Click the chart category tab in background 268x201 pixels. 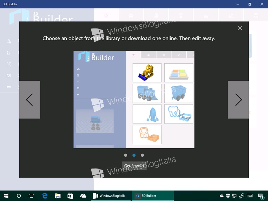click(x=231, y=16)
